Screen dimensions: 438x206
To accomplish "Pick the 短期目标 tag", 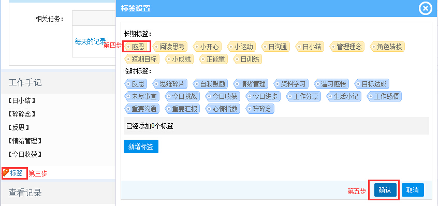I will click(x=142, y=59).
